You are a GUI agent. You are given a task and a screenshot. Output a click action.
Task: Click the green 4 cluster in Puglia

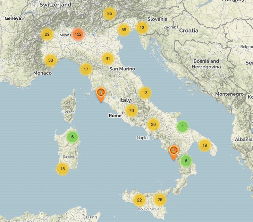coord(183,127)
